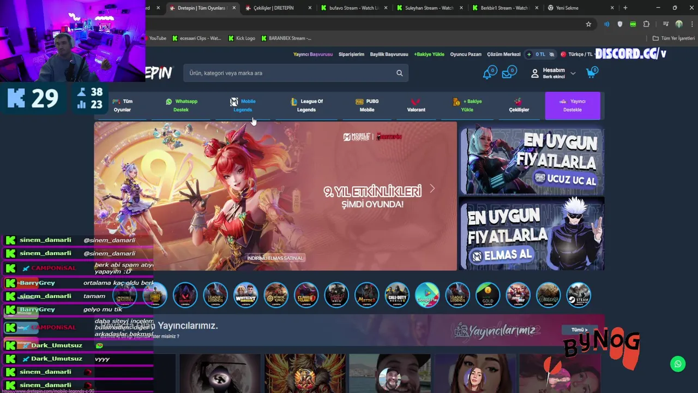Select the PUBG game circle icon
698x393 pixels.
point(155,295)
